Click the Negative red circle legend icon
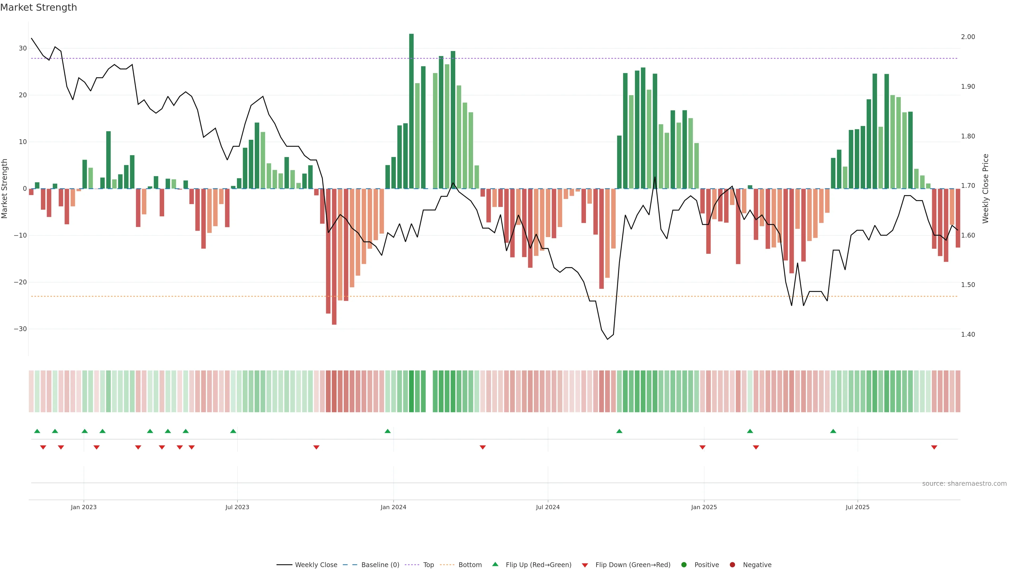1020x574 pixels. click(x=732, y=565)
